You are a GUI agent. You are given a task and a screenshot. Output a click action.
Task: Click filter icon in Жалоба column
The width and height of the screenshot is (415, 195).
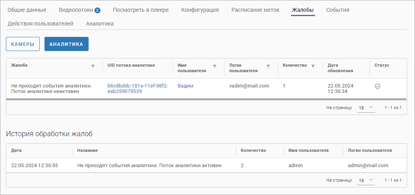[x=93, y=66]
